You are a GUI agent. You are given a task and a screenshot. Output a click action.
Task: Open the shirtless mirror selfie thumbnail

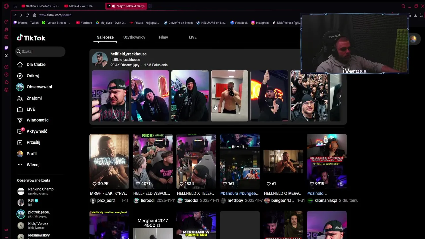[229, 96]
